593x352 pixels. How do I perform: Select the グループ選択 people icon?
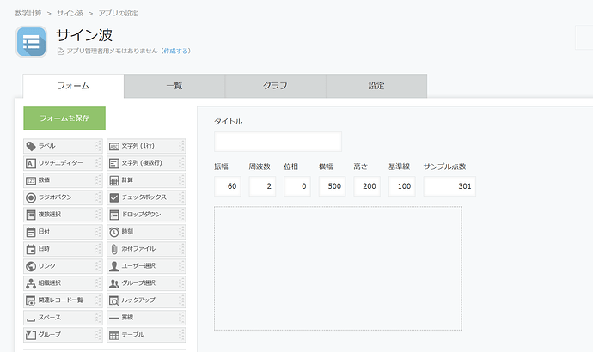pyautogui.click(x=114, y=283)
